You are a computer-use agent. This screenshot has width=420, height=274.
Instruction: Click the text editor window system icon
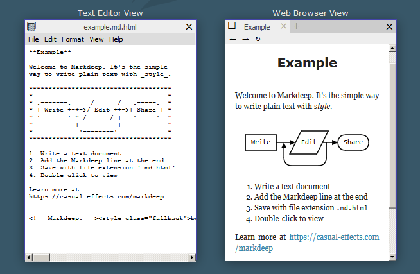coord(31,27)
